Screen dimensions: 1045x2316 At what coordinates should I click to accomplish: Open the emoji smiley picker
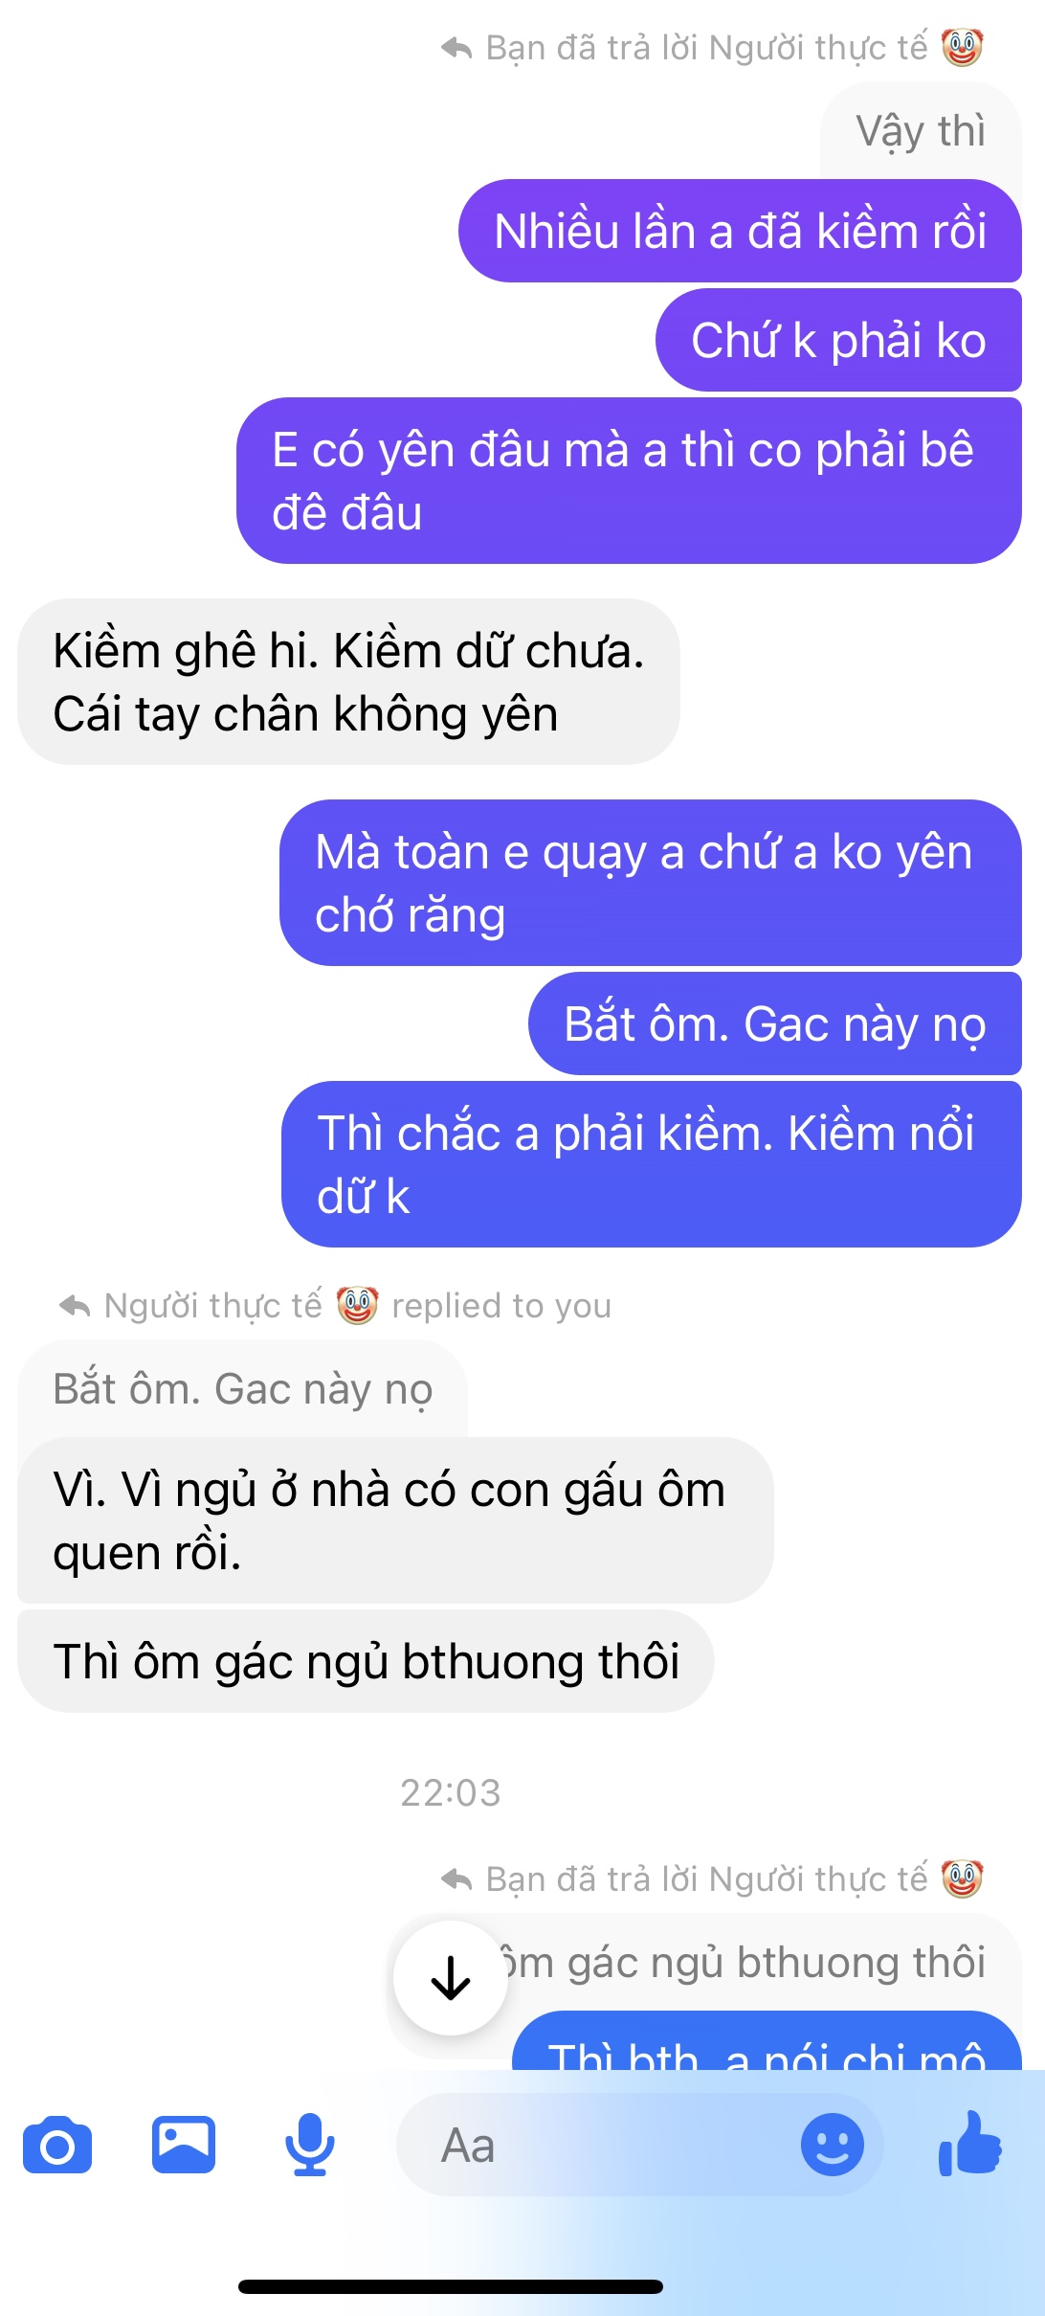[x=832, y=2145]
